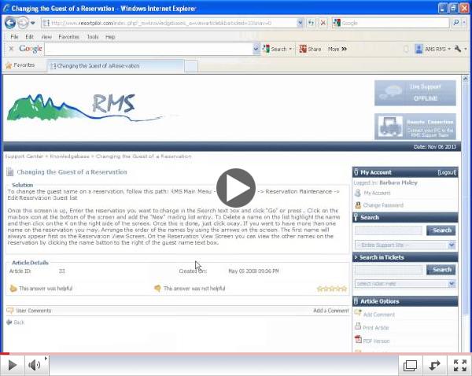Click the large play button overlay
The width and height of the screenshot is (472, 376).
click(x=236, y=188)
